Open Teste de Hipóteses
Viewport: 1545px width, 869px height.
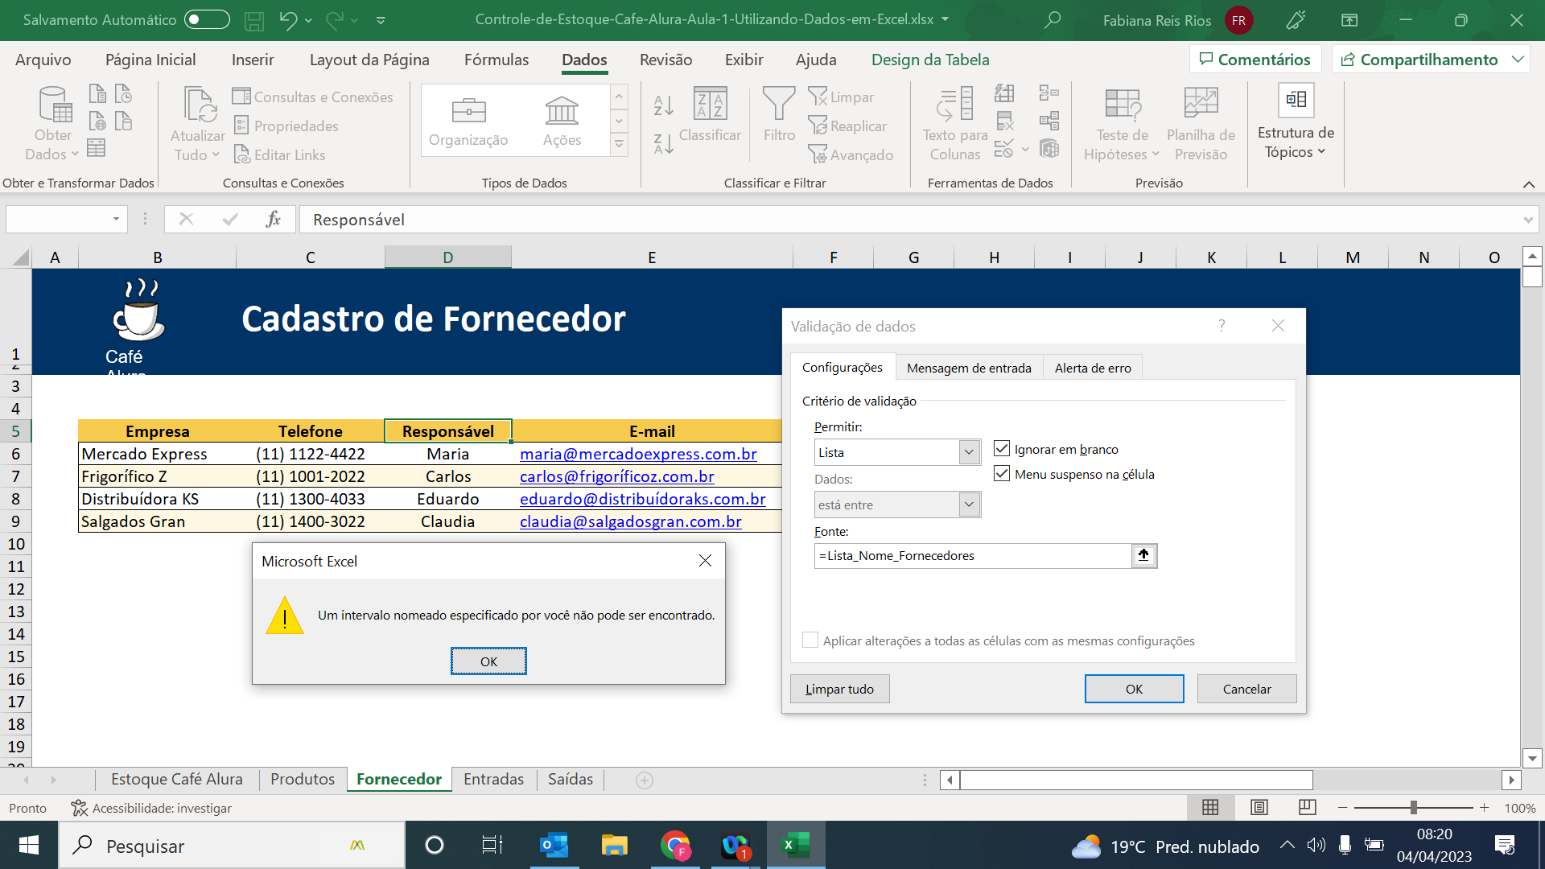tap(1122, 123)
